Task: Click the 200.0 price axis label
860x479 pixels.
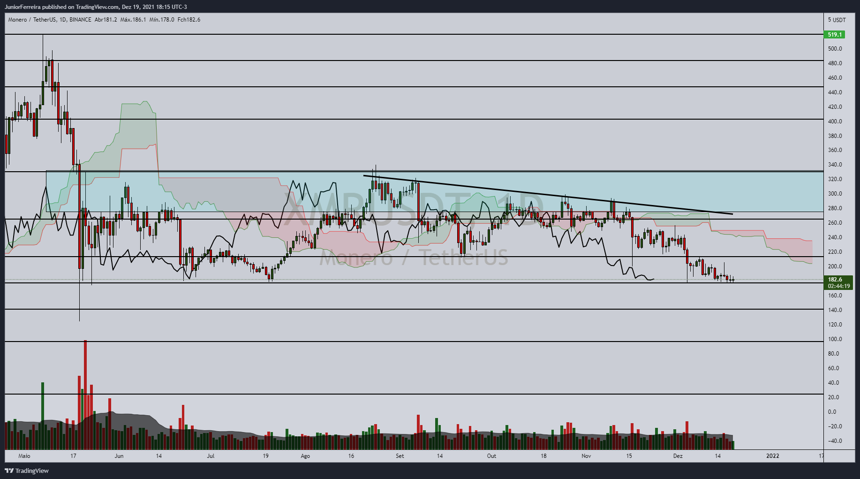Action: pyautogui.click(x=835, y=266)
